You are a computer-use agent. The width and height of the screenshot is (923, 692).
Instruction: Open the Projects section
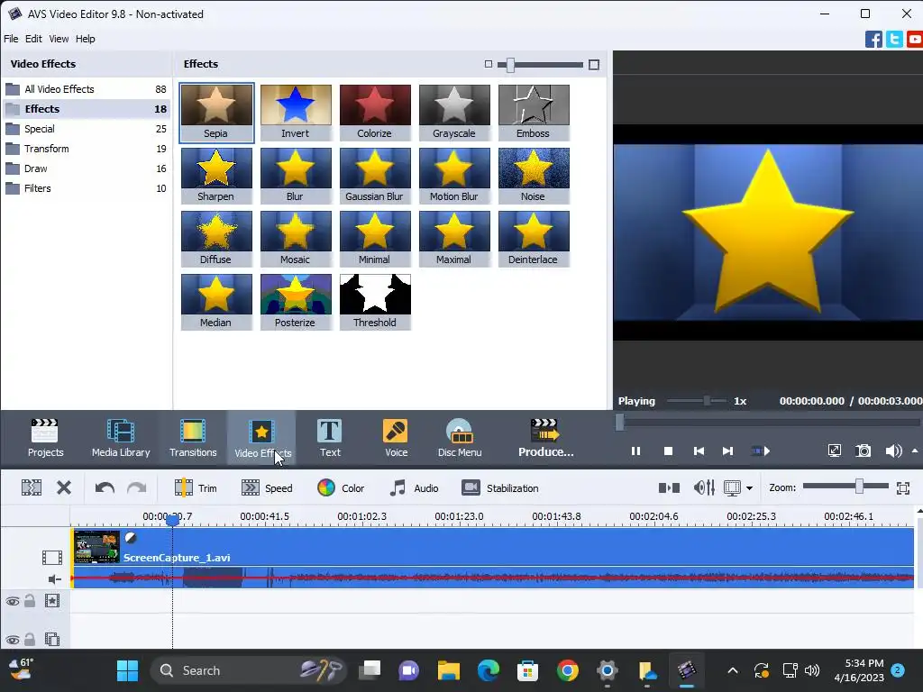tap(45, 438)
